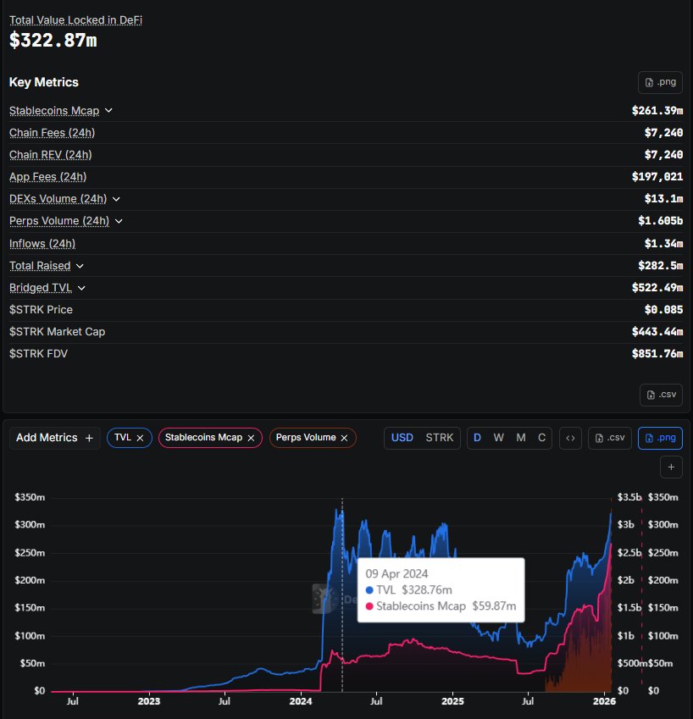The width and height of the screenshot is (693, 719).
Task: Download Key Metrics as .png
Action: tap(659, 83)
